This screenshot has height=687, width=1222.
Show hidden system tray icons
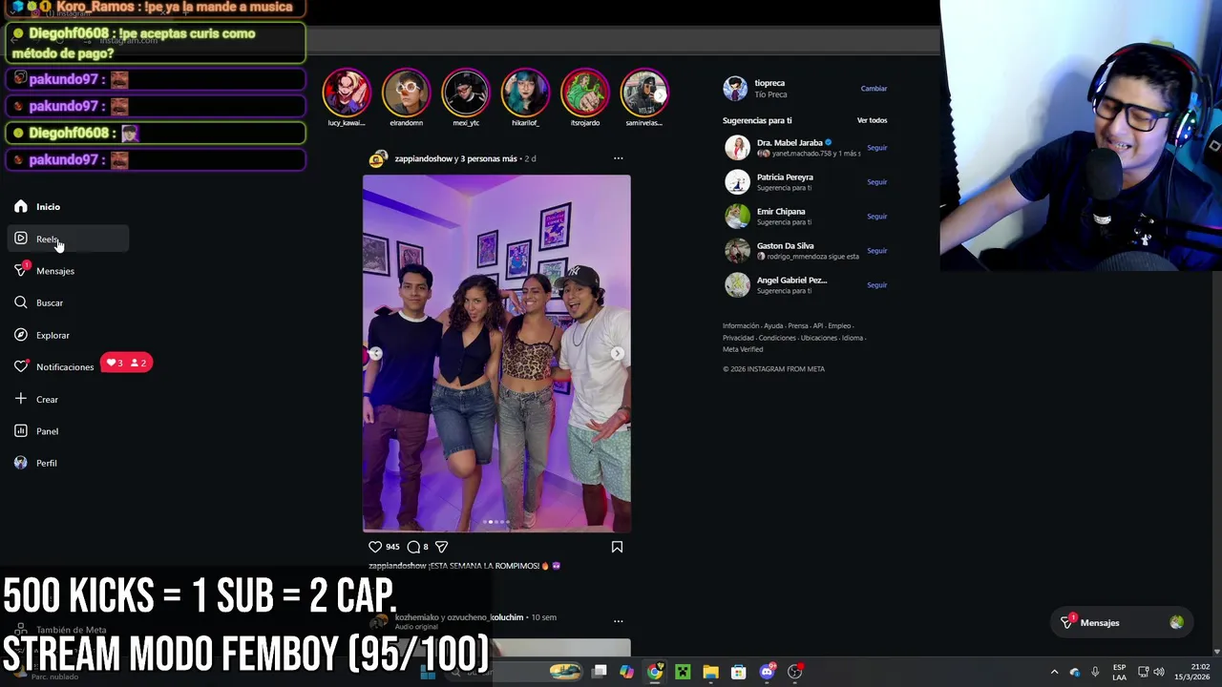click(1054, 672)
